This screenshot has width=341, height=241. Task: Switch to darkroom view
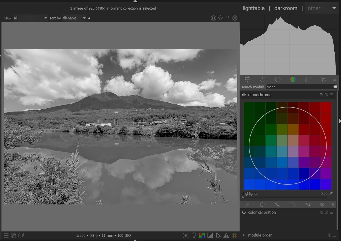[x=286, y=8]
